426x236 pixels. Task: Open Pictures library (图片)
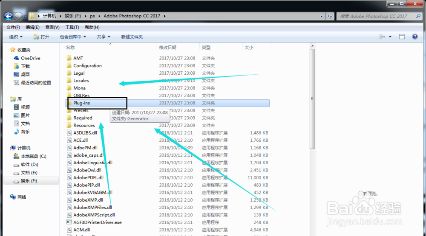(x=22, y=115)
